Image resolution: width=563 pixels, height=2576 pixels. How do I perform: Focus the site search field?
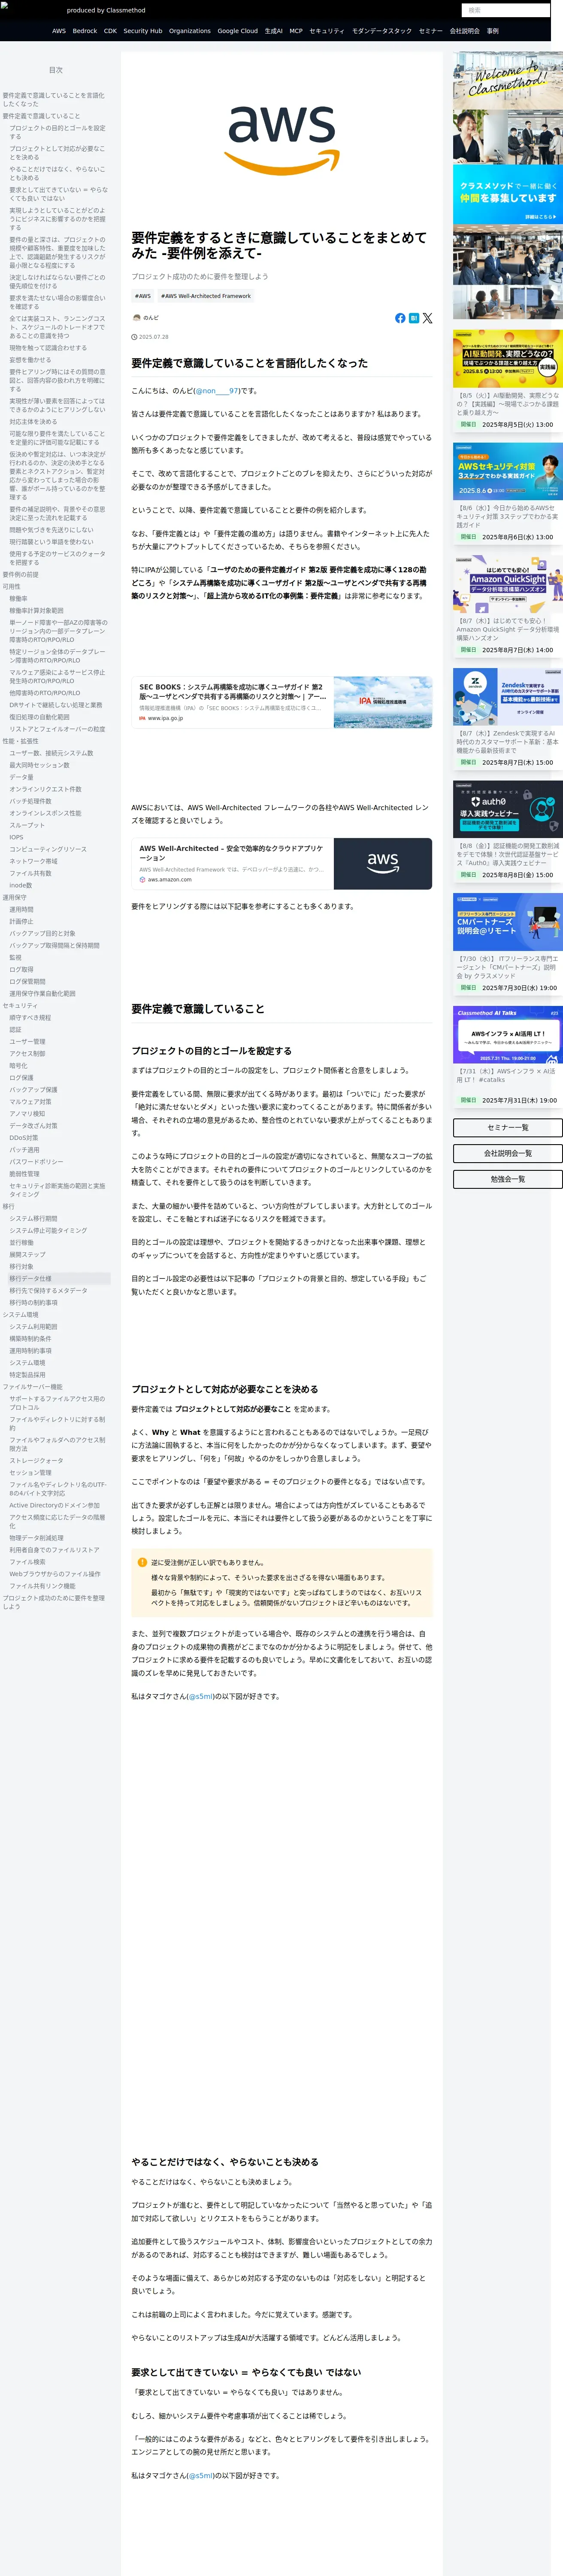506,10
